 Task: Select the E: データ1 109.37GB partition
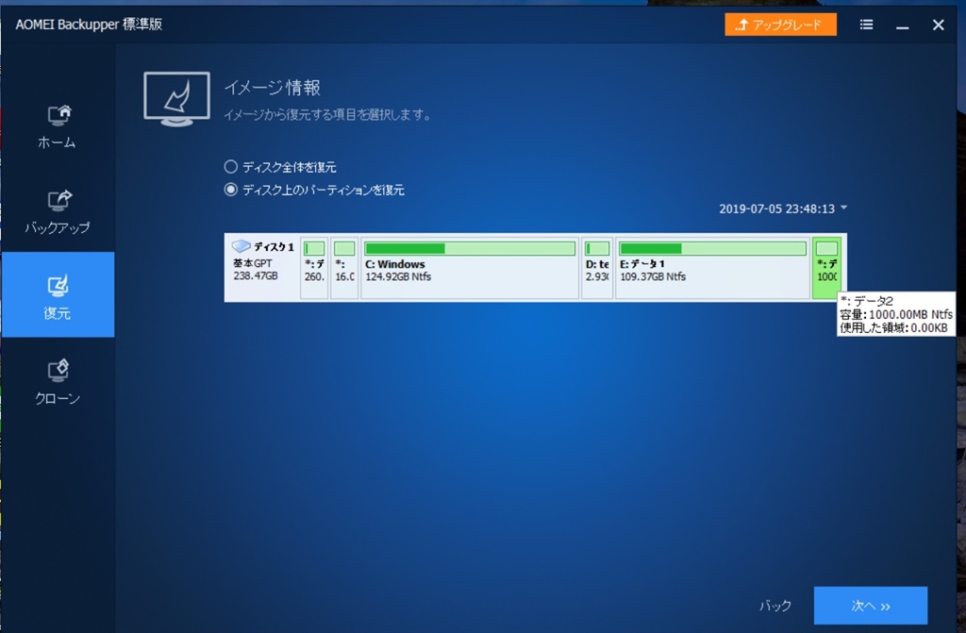tap(713, 268)
